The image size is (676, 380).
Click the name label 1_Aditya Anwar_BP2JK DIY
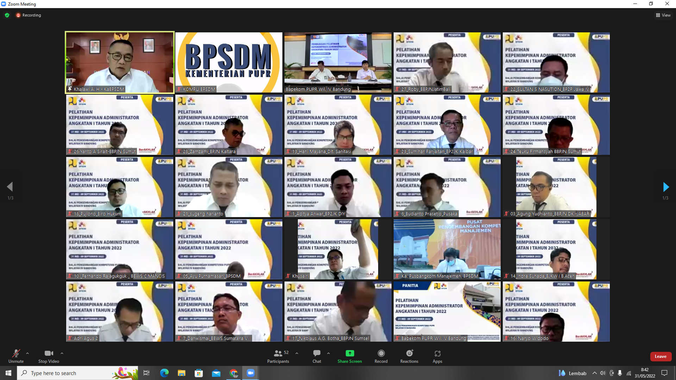[x=319, y=214]
